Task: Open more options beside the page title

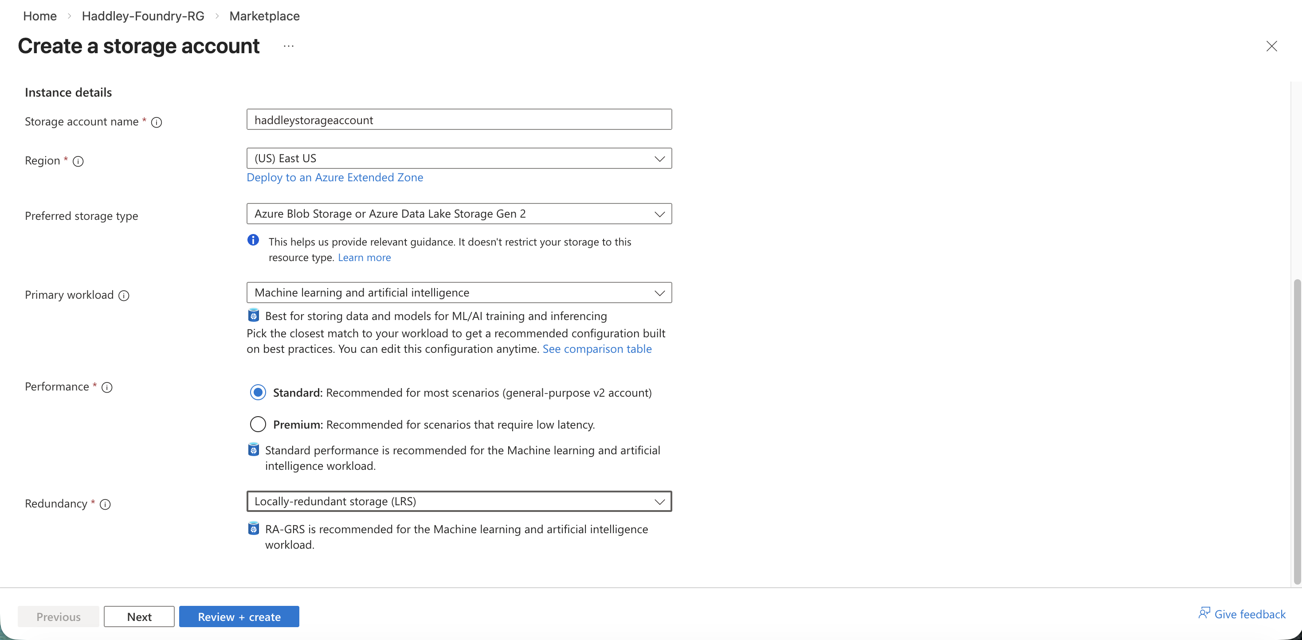Action: (289, 46)
